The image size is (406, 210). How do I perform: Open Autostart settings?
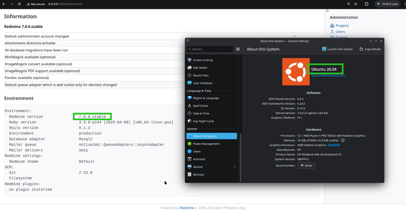click(x=211, y=159)
